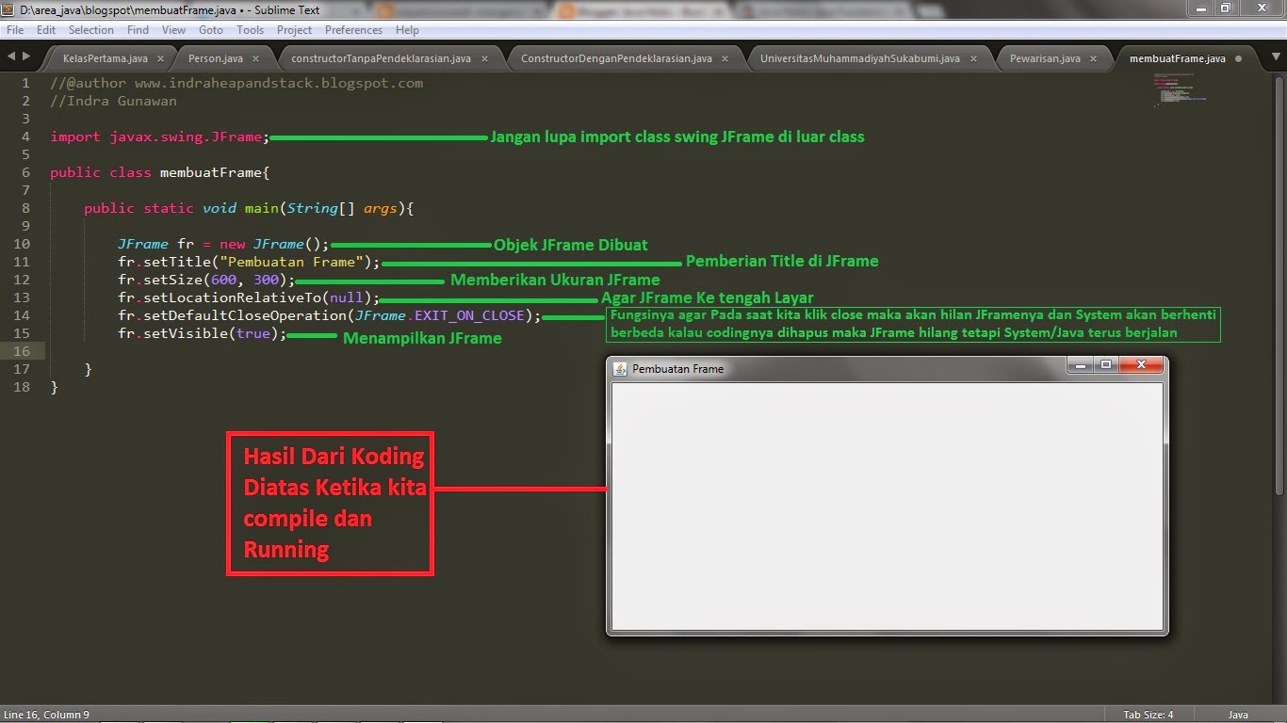Click line number 1 in the gutter
The width and height of the screenshot is (1287, 723).
point(26,83)
